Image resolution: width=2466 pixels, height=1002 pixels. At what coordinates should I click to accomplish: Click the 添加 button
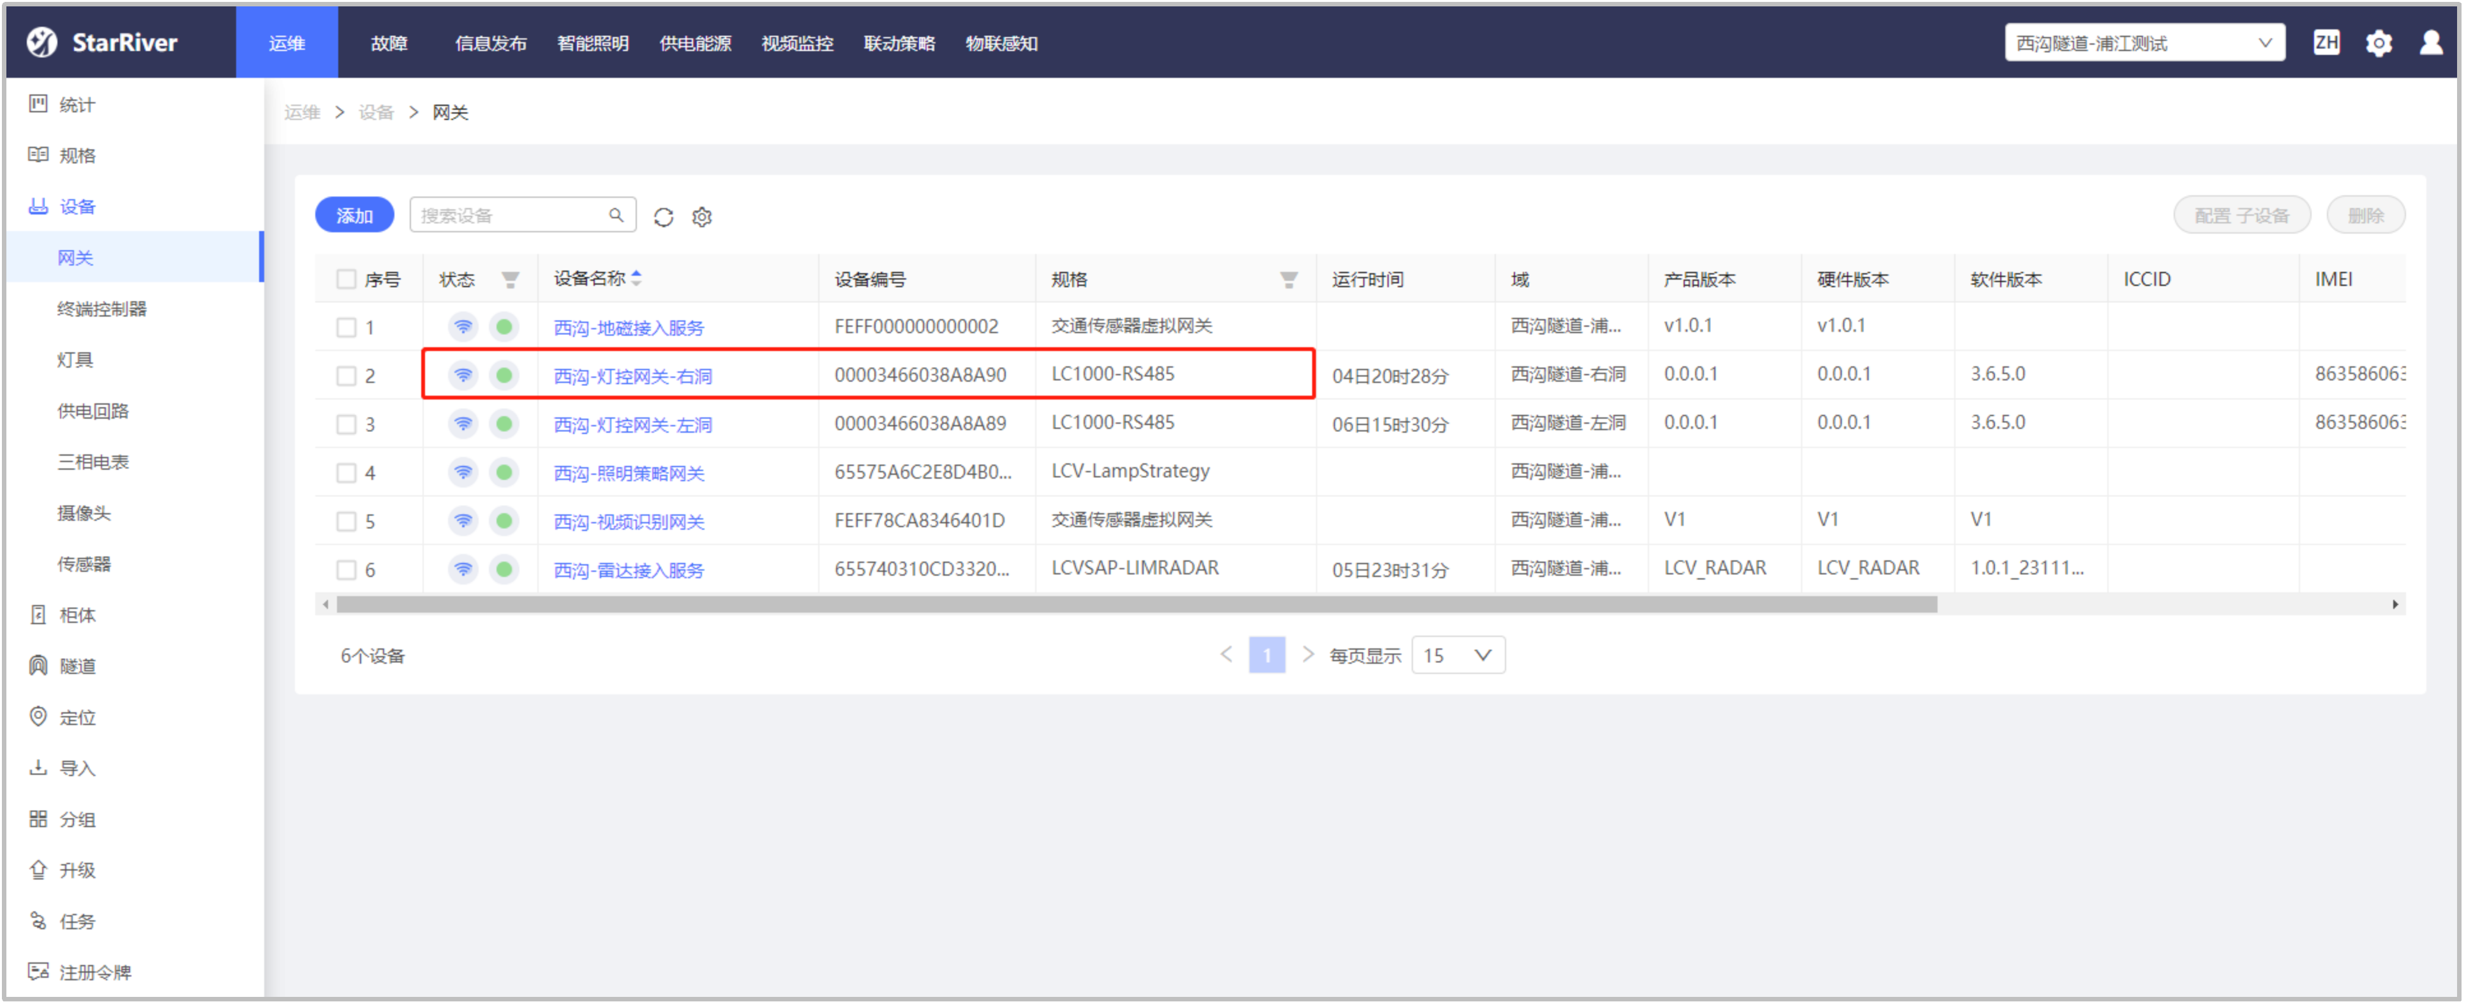tap(354, 215)
